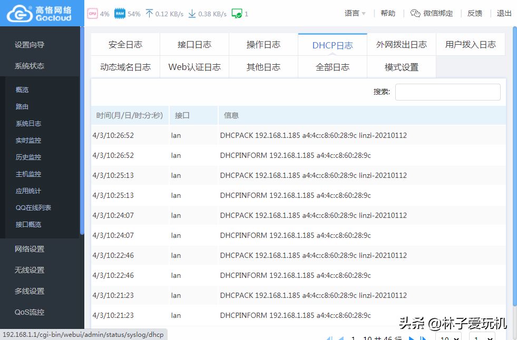
Task: Open 实时监控 in the sidebar
Action: pos(28,140)
